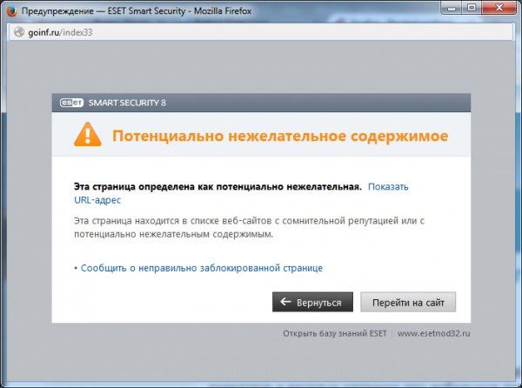This screenshot has width=522, height=388.
Task: Click the ESET logo in banner
Action: click(71, 103)
